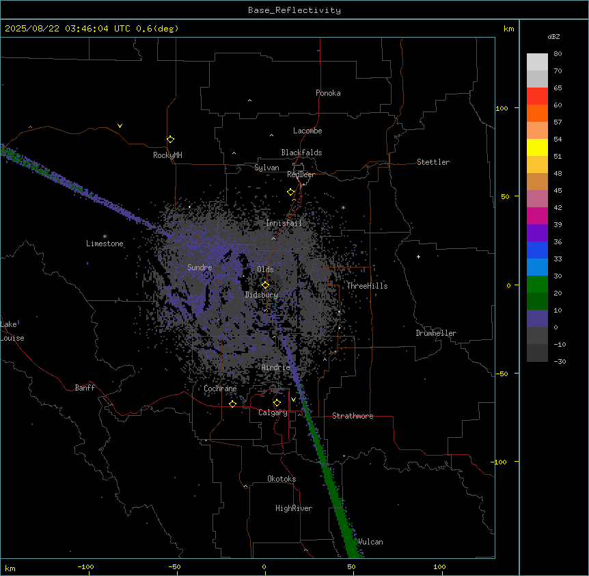The height and width of the screenshot is (576, 589).
Task: Click the Drumheller city label
Action: coord(436,333)
